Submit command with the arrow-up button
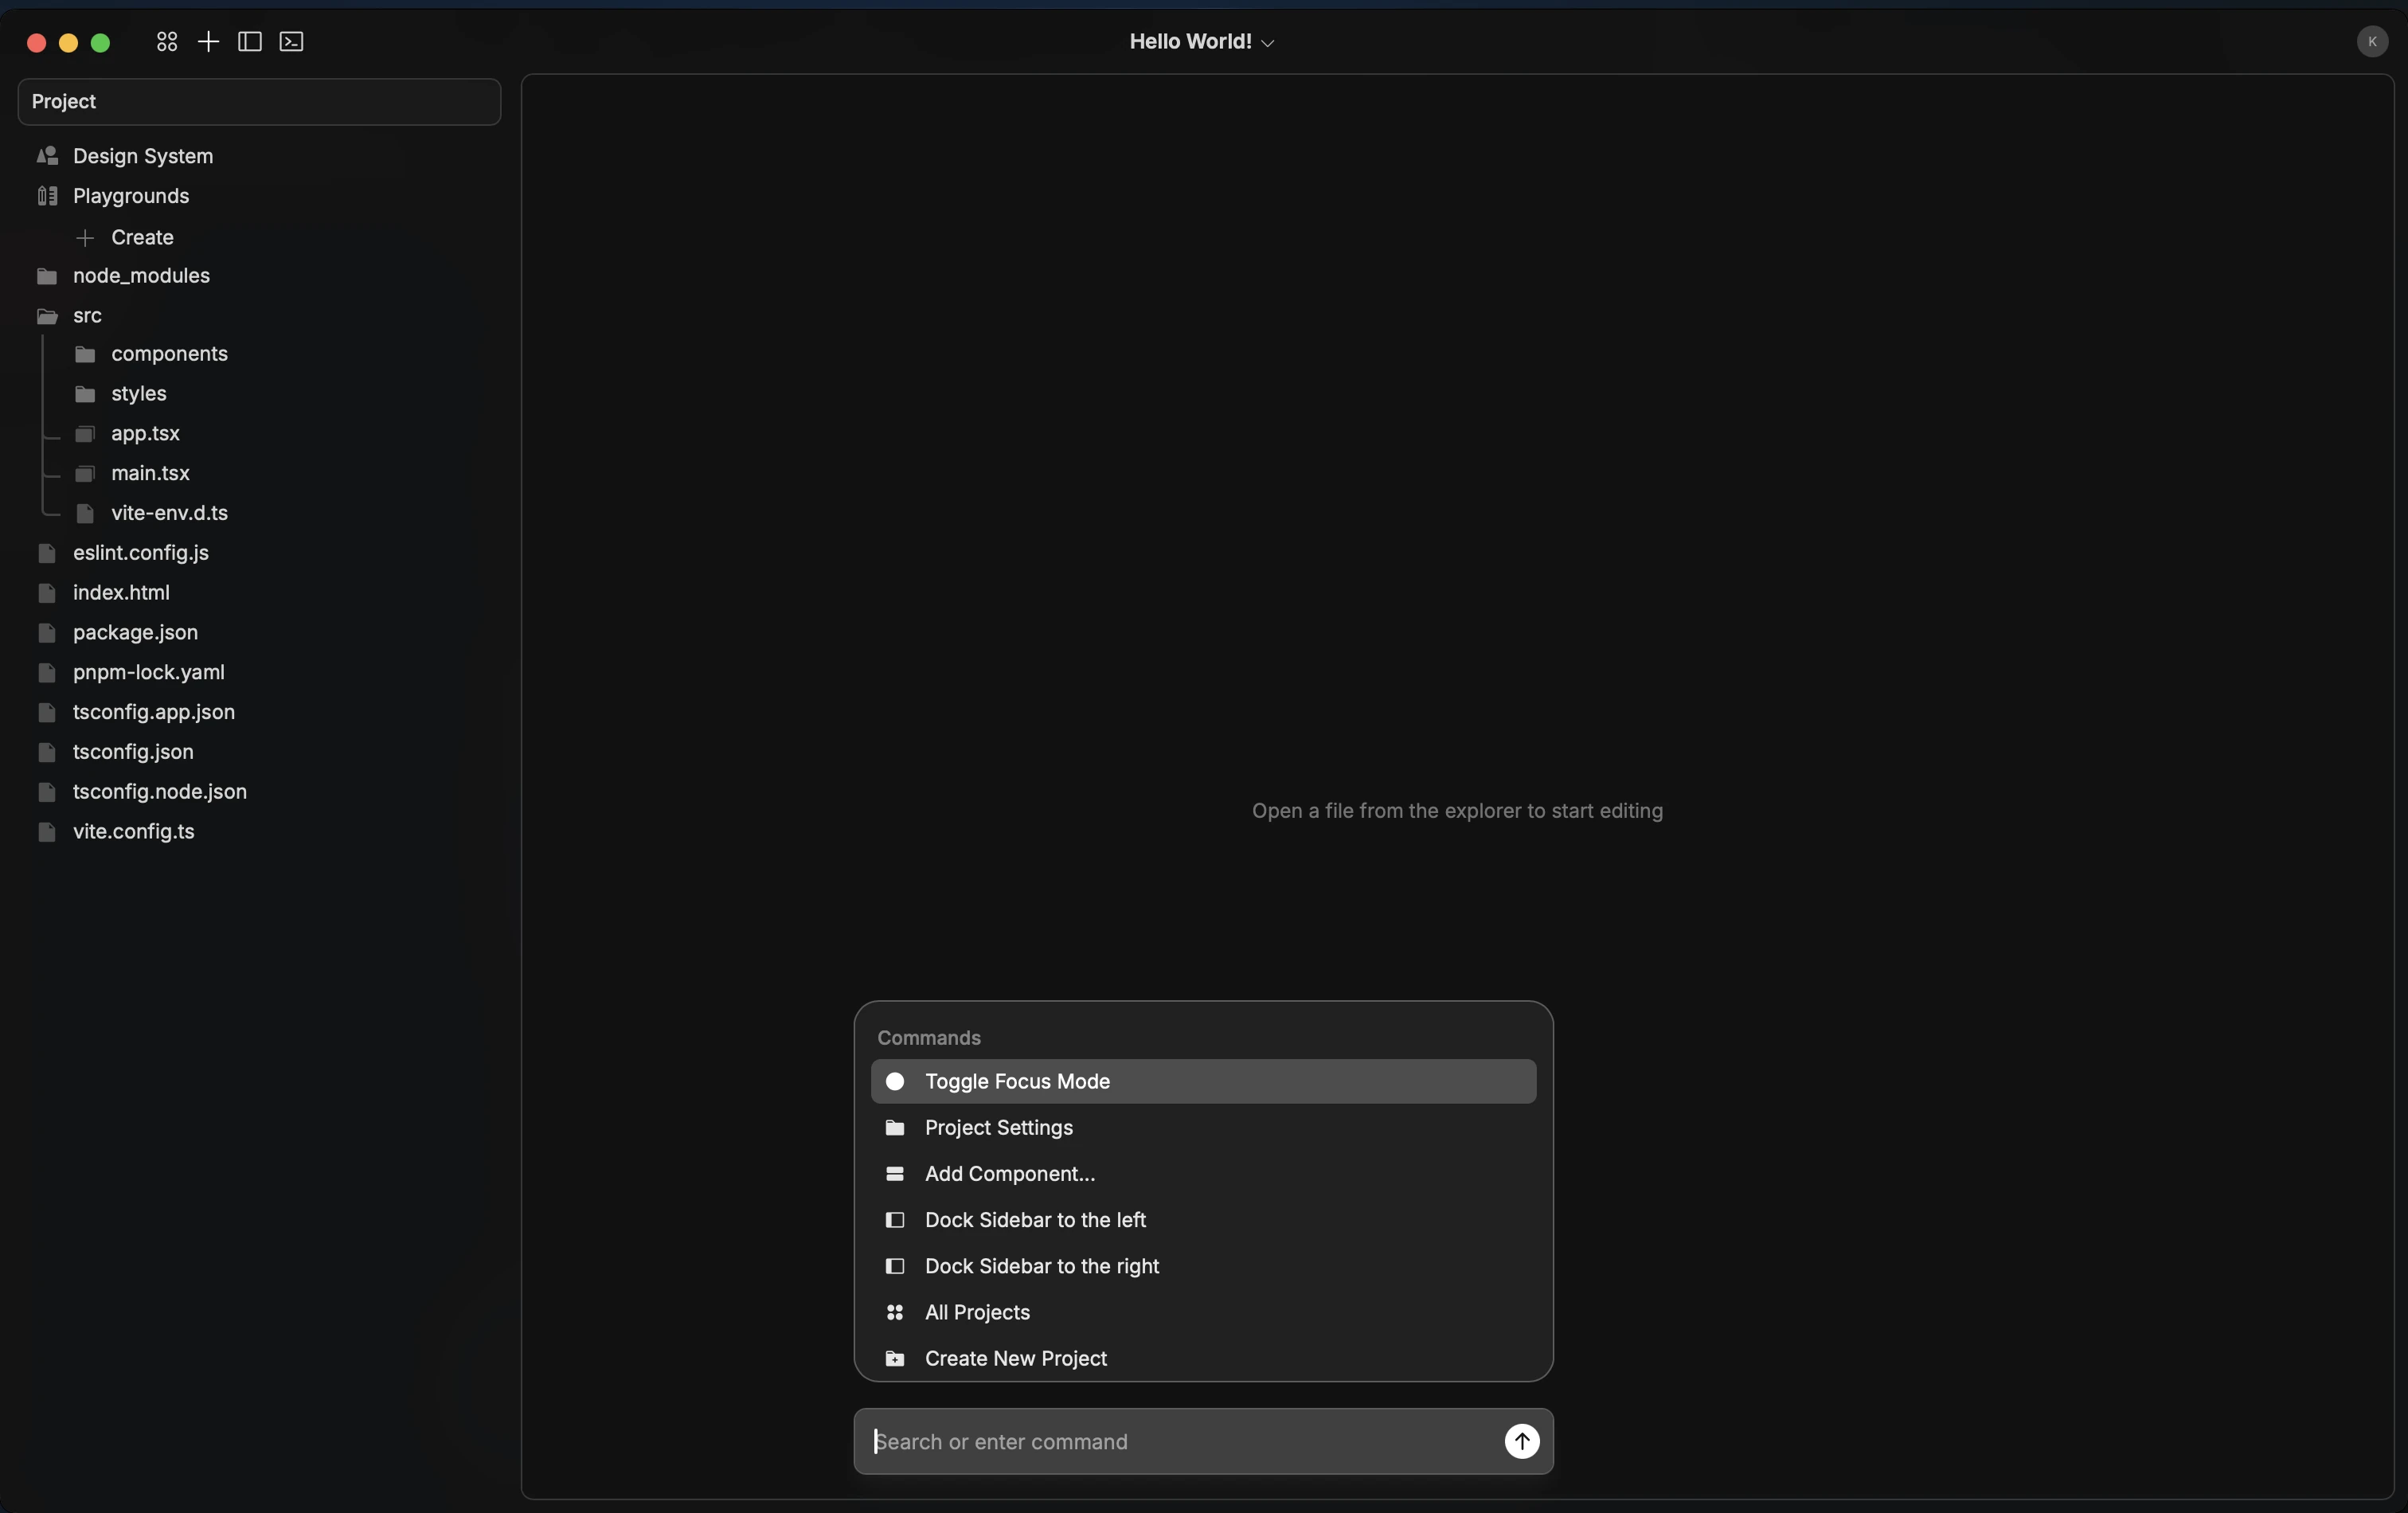 coord(1521,1441)
